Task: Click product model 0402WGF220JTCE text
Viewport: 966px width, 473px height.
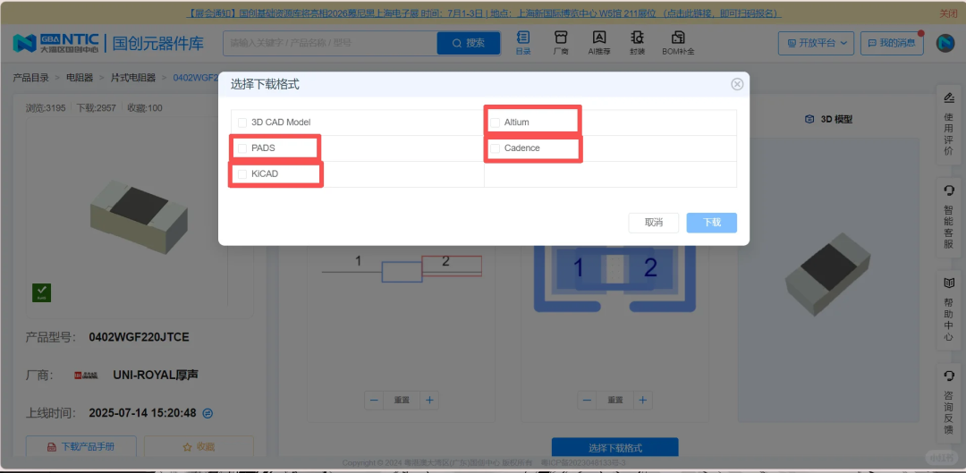Action: point(140,337)
